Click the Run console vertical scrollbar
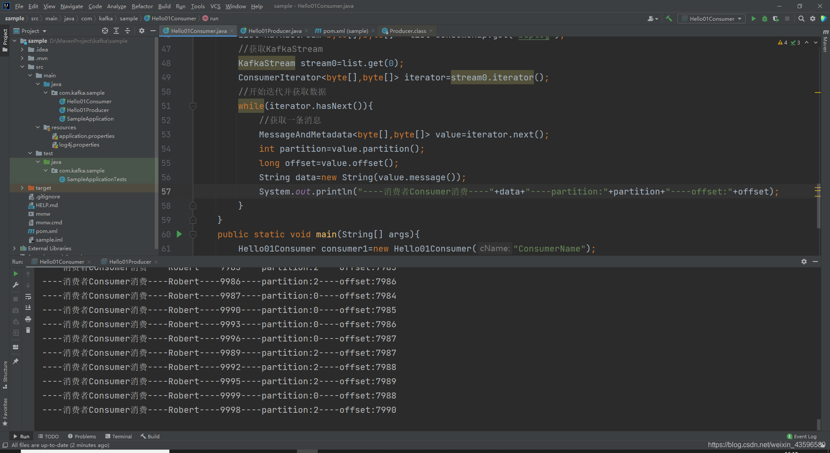Screen dimensions: 830x453 (818, 424)
